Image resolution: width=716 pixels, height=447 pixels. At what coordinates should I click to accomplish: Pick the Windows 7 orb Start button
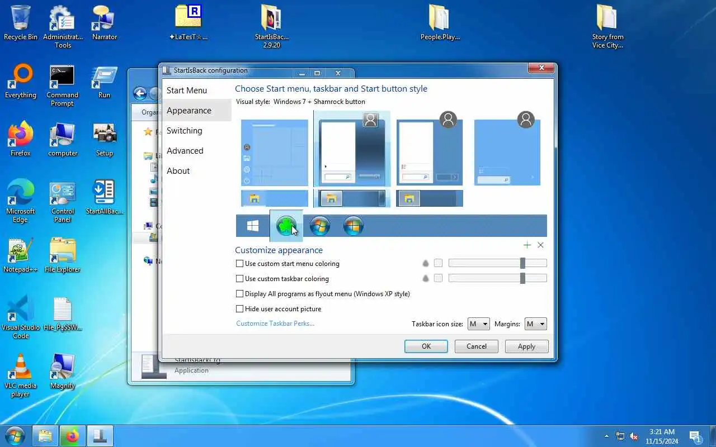click(x=320, y=226)
